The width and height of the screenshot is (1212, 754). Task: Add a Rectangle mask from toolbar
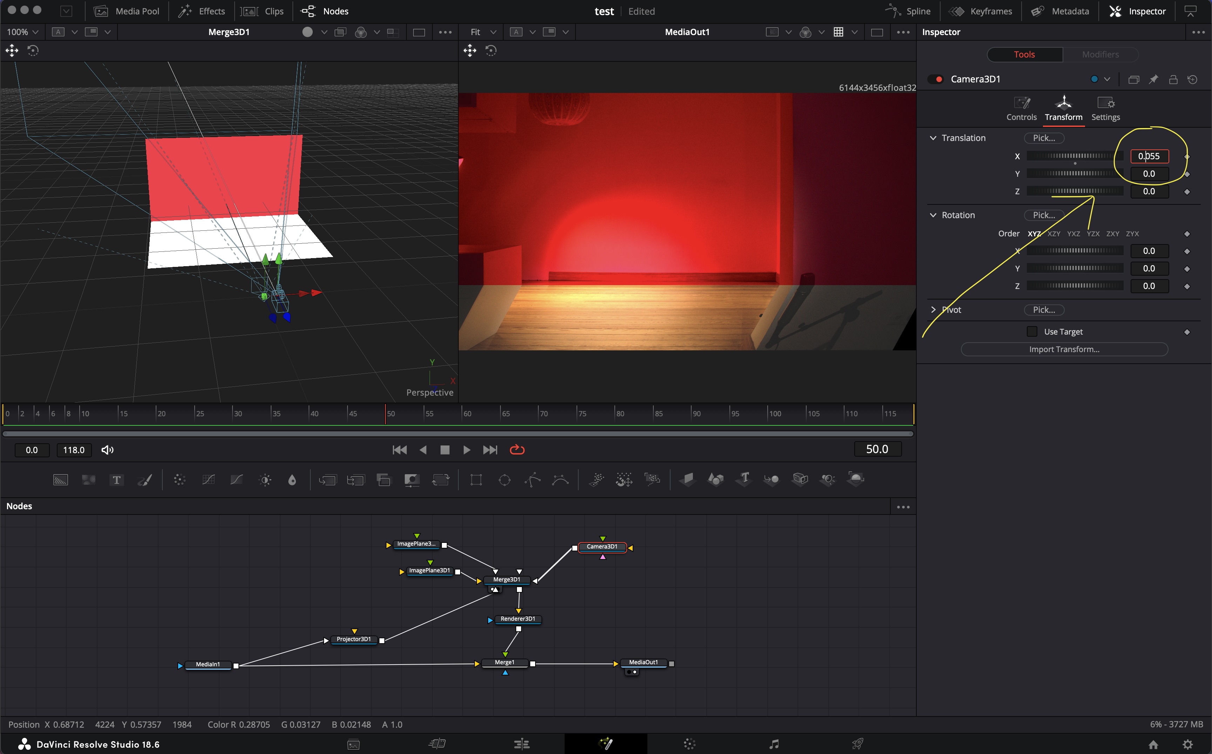476,480
